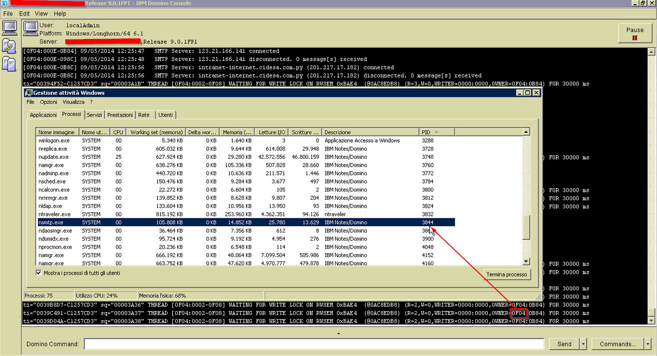The width and height of the screenshot is (657, 356).
Task: Open the Visualizza menu in Task Manager
Action: click(73, 102)
